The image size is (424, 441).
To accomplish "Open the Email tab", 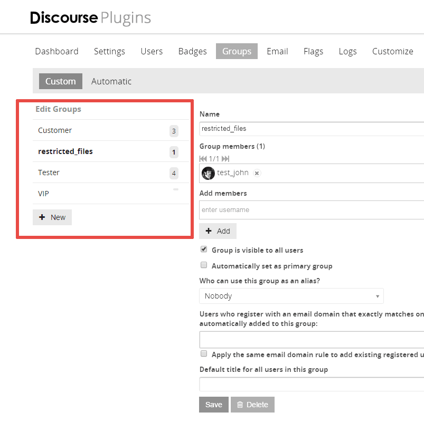I will point(277,51).
